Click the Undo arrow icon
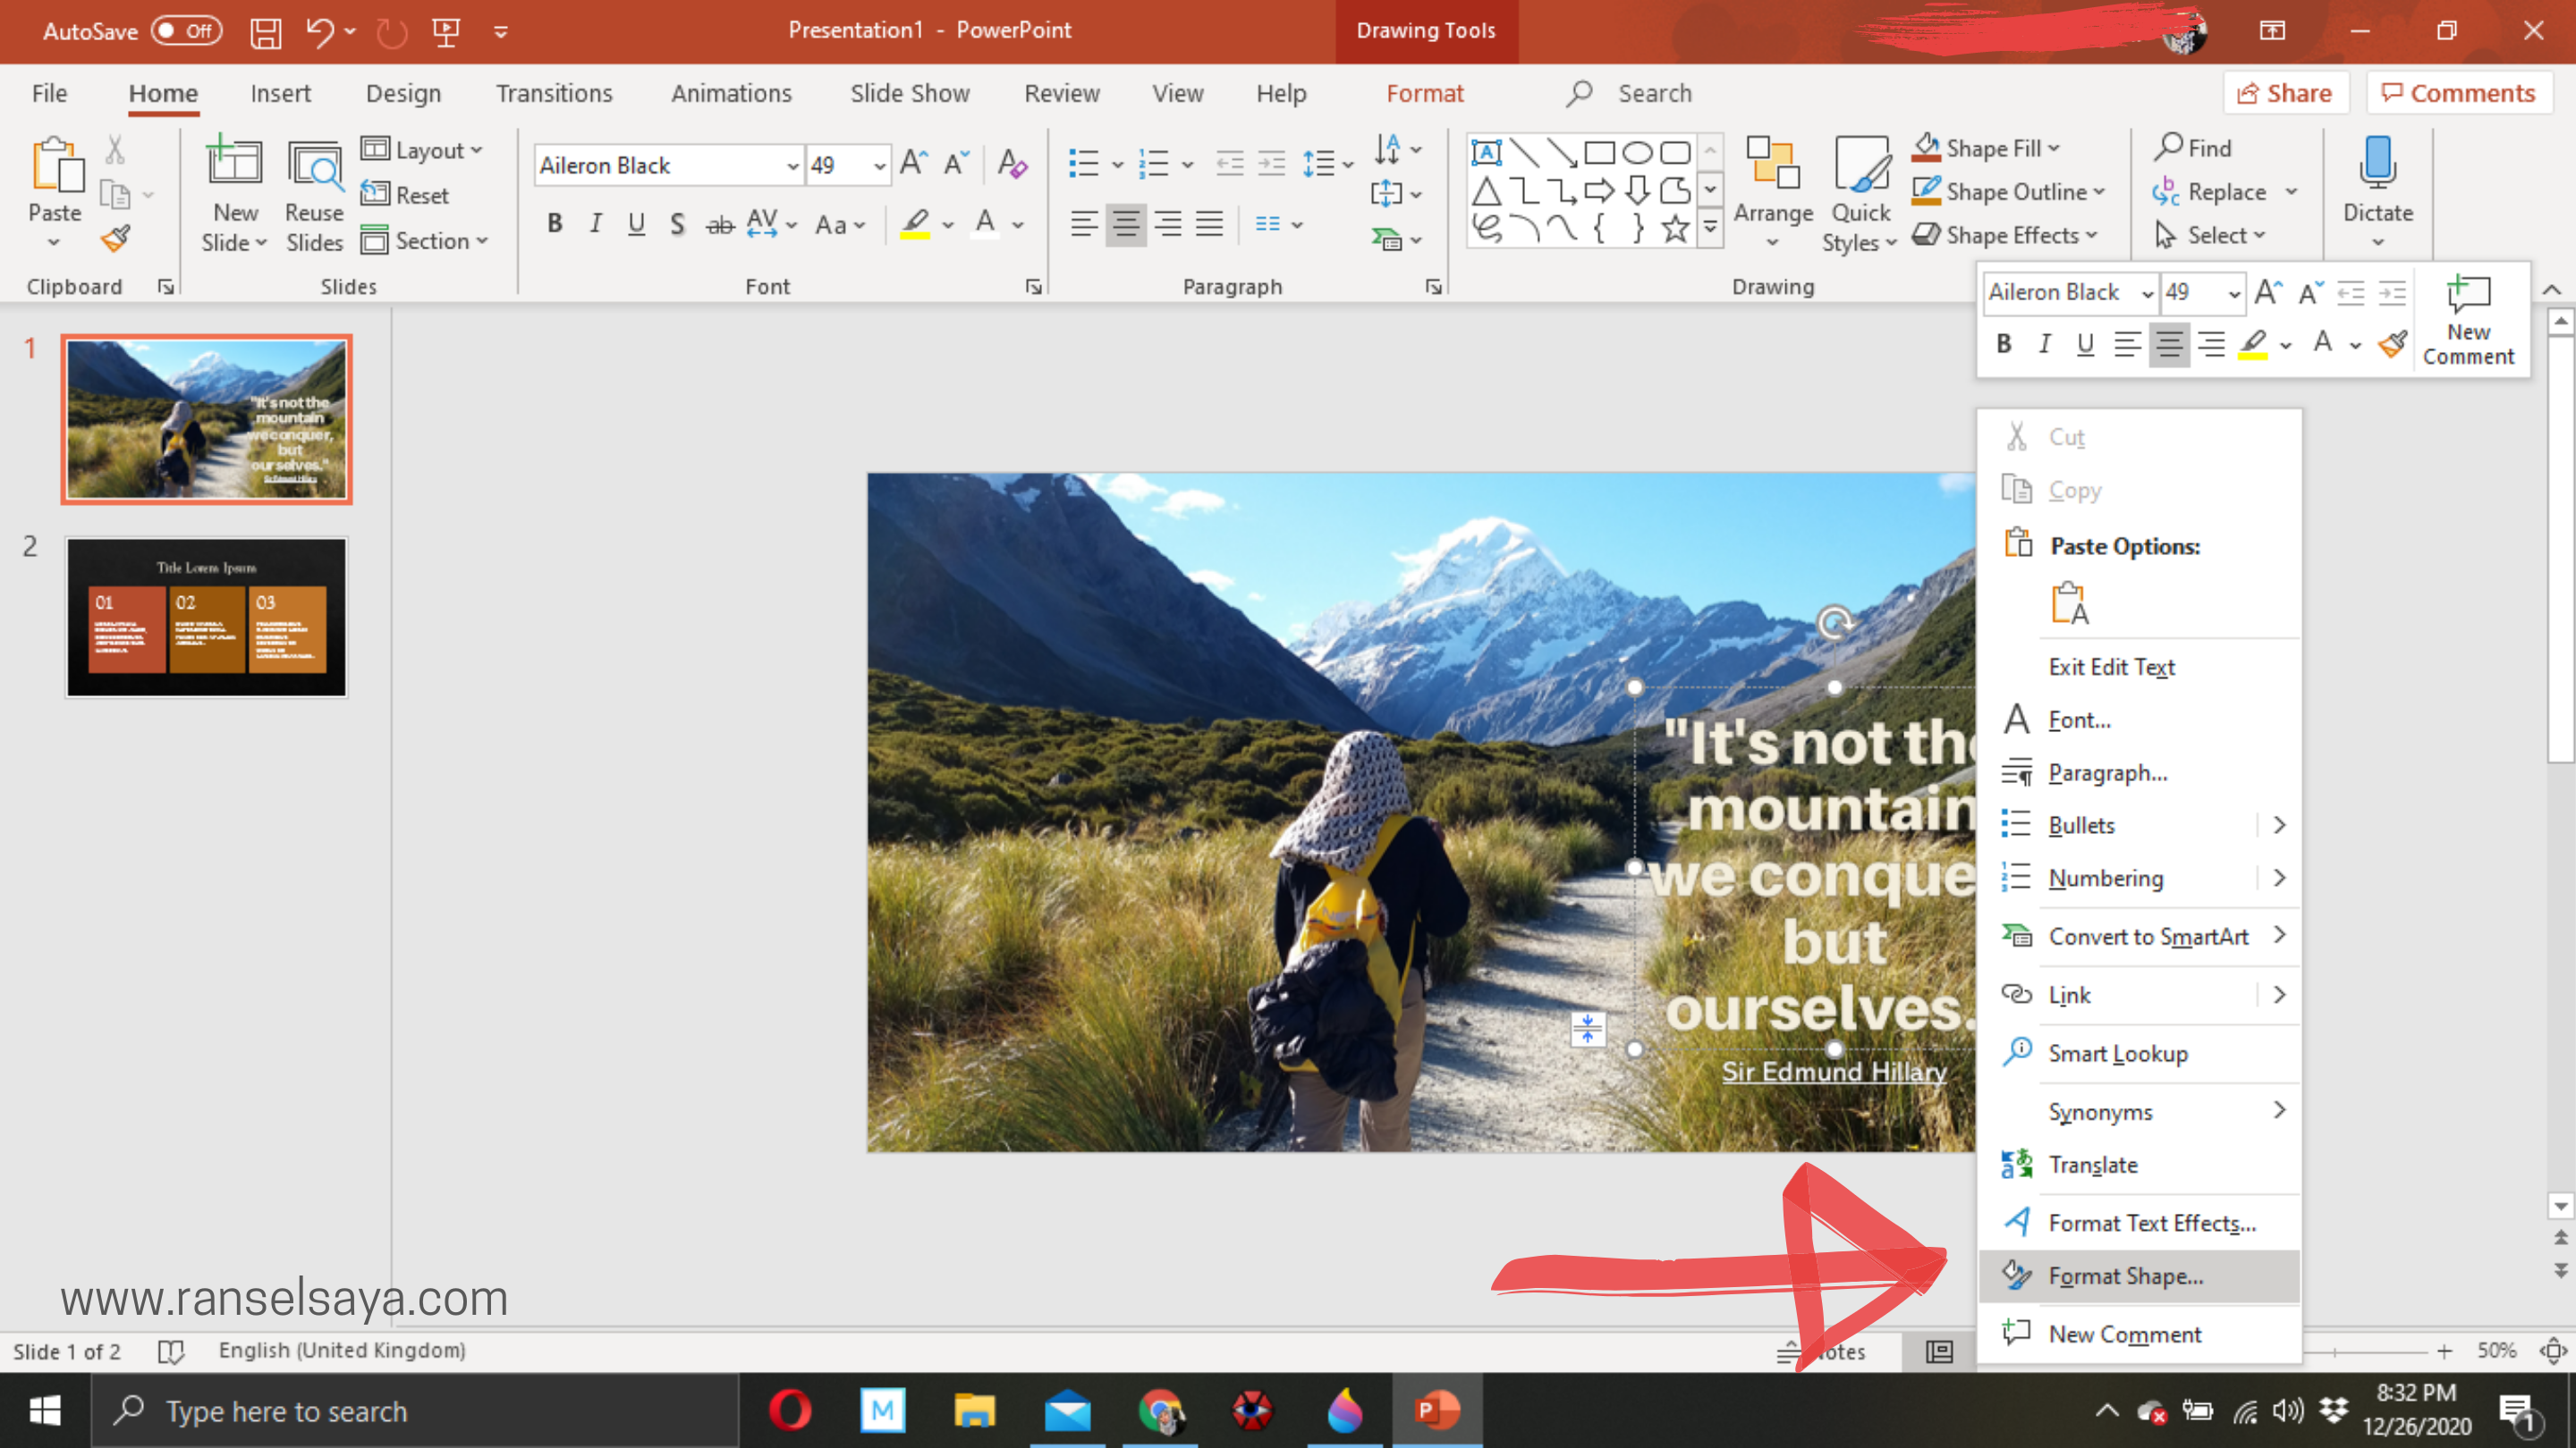Screen dimensions: 2576x1448 pos(320,32)
